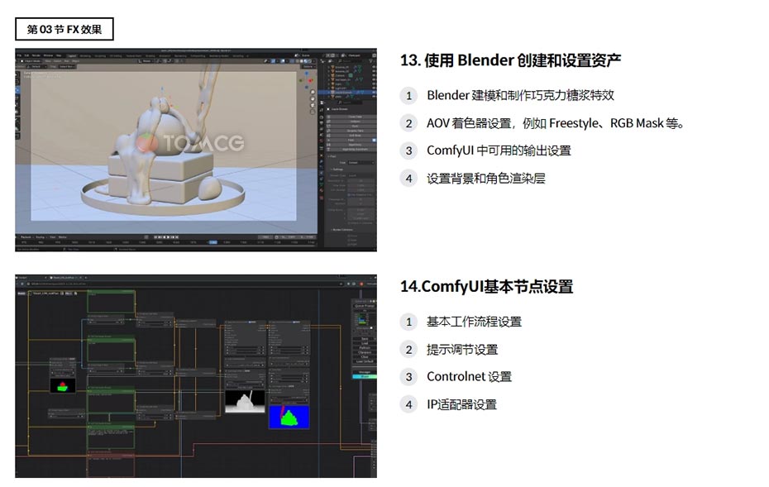The width and height of the screenshot is (769, 487).
Task: Click the Clipspace button in ComfyUI panel
Action: coord(365,352)
